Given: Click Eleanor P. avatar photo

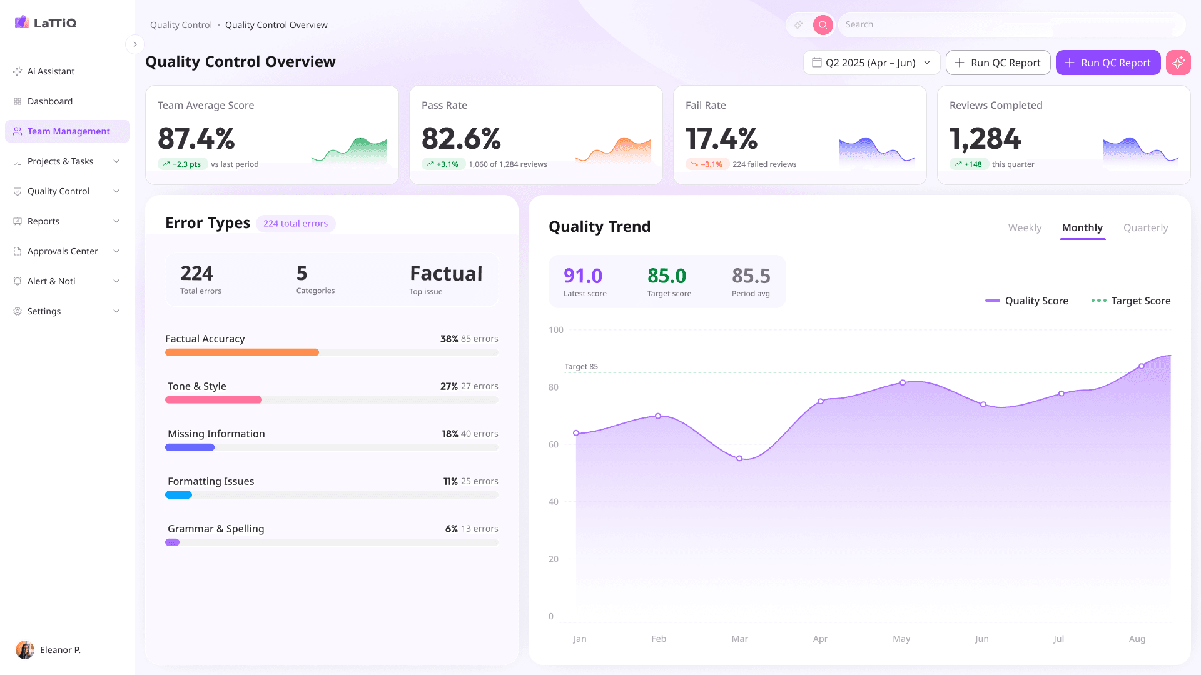Looking at the screenshot, I should click(x=25, y=650).
